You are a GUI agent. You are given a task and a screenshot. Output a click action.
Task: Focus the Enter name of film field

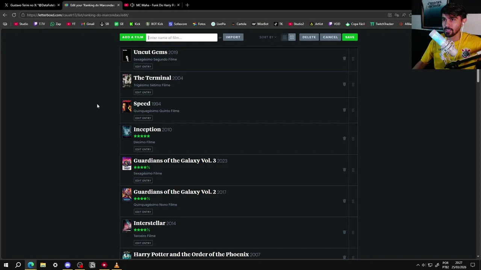[182, 37]
